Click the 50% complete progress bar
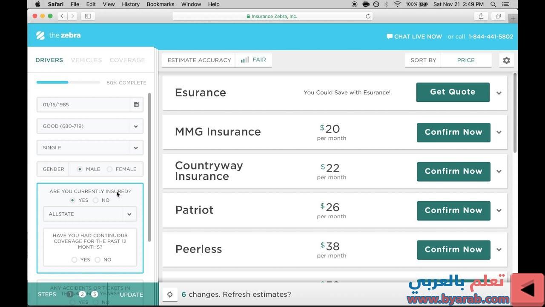The height and width of the screenshot is (307, 545). tap(68, 82)
